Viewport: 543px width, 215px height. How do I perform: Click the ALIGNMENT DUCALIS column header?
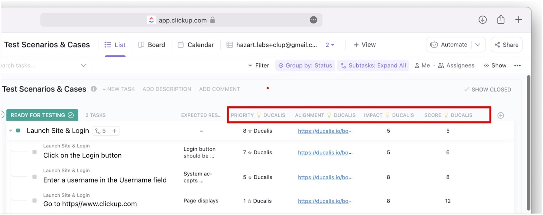(x=325, y=115)
